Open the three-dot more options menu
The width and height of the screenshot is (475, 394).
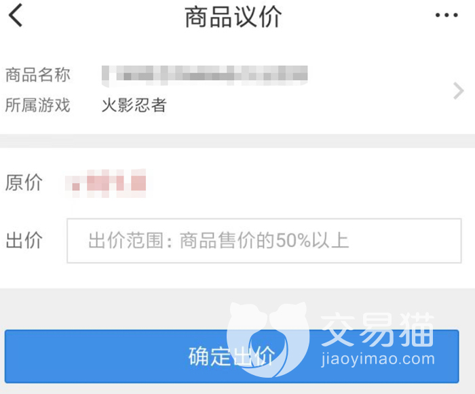pos(446,15)
